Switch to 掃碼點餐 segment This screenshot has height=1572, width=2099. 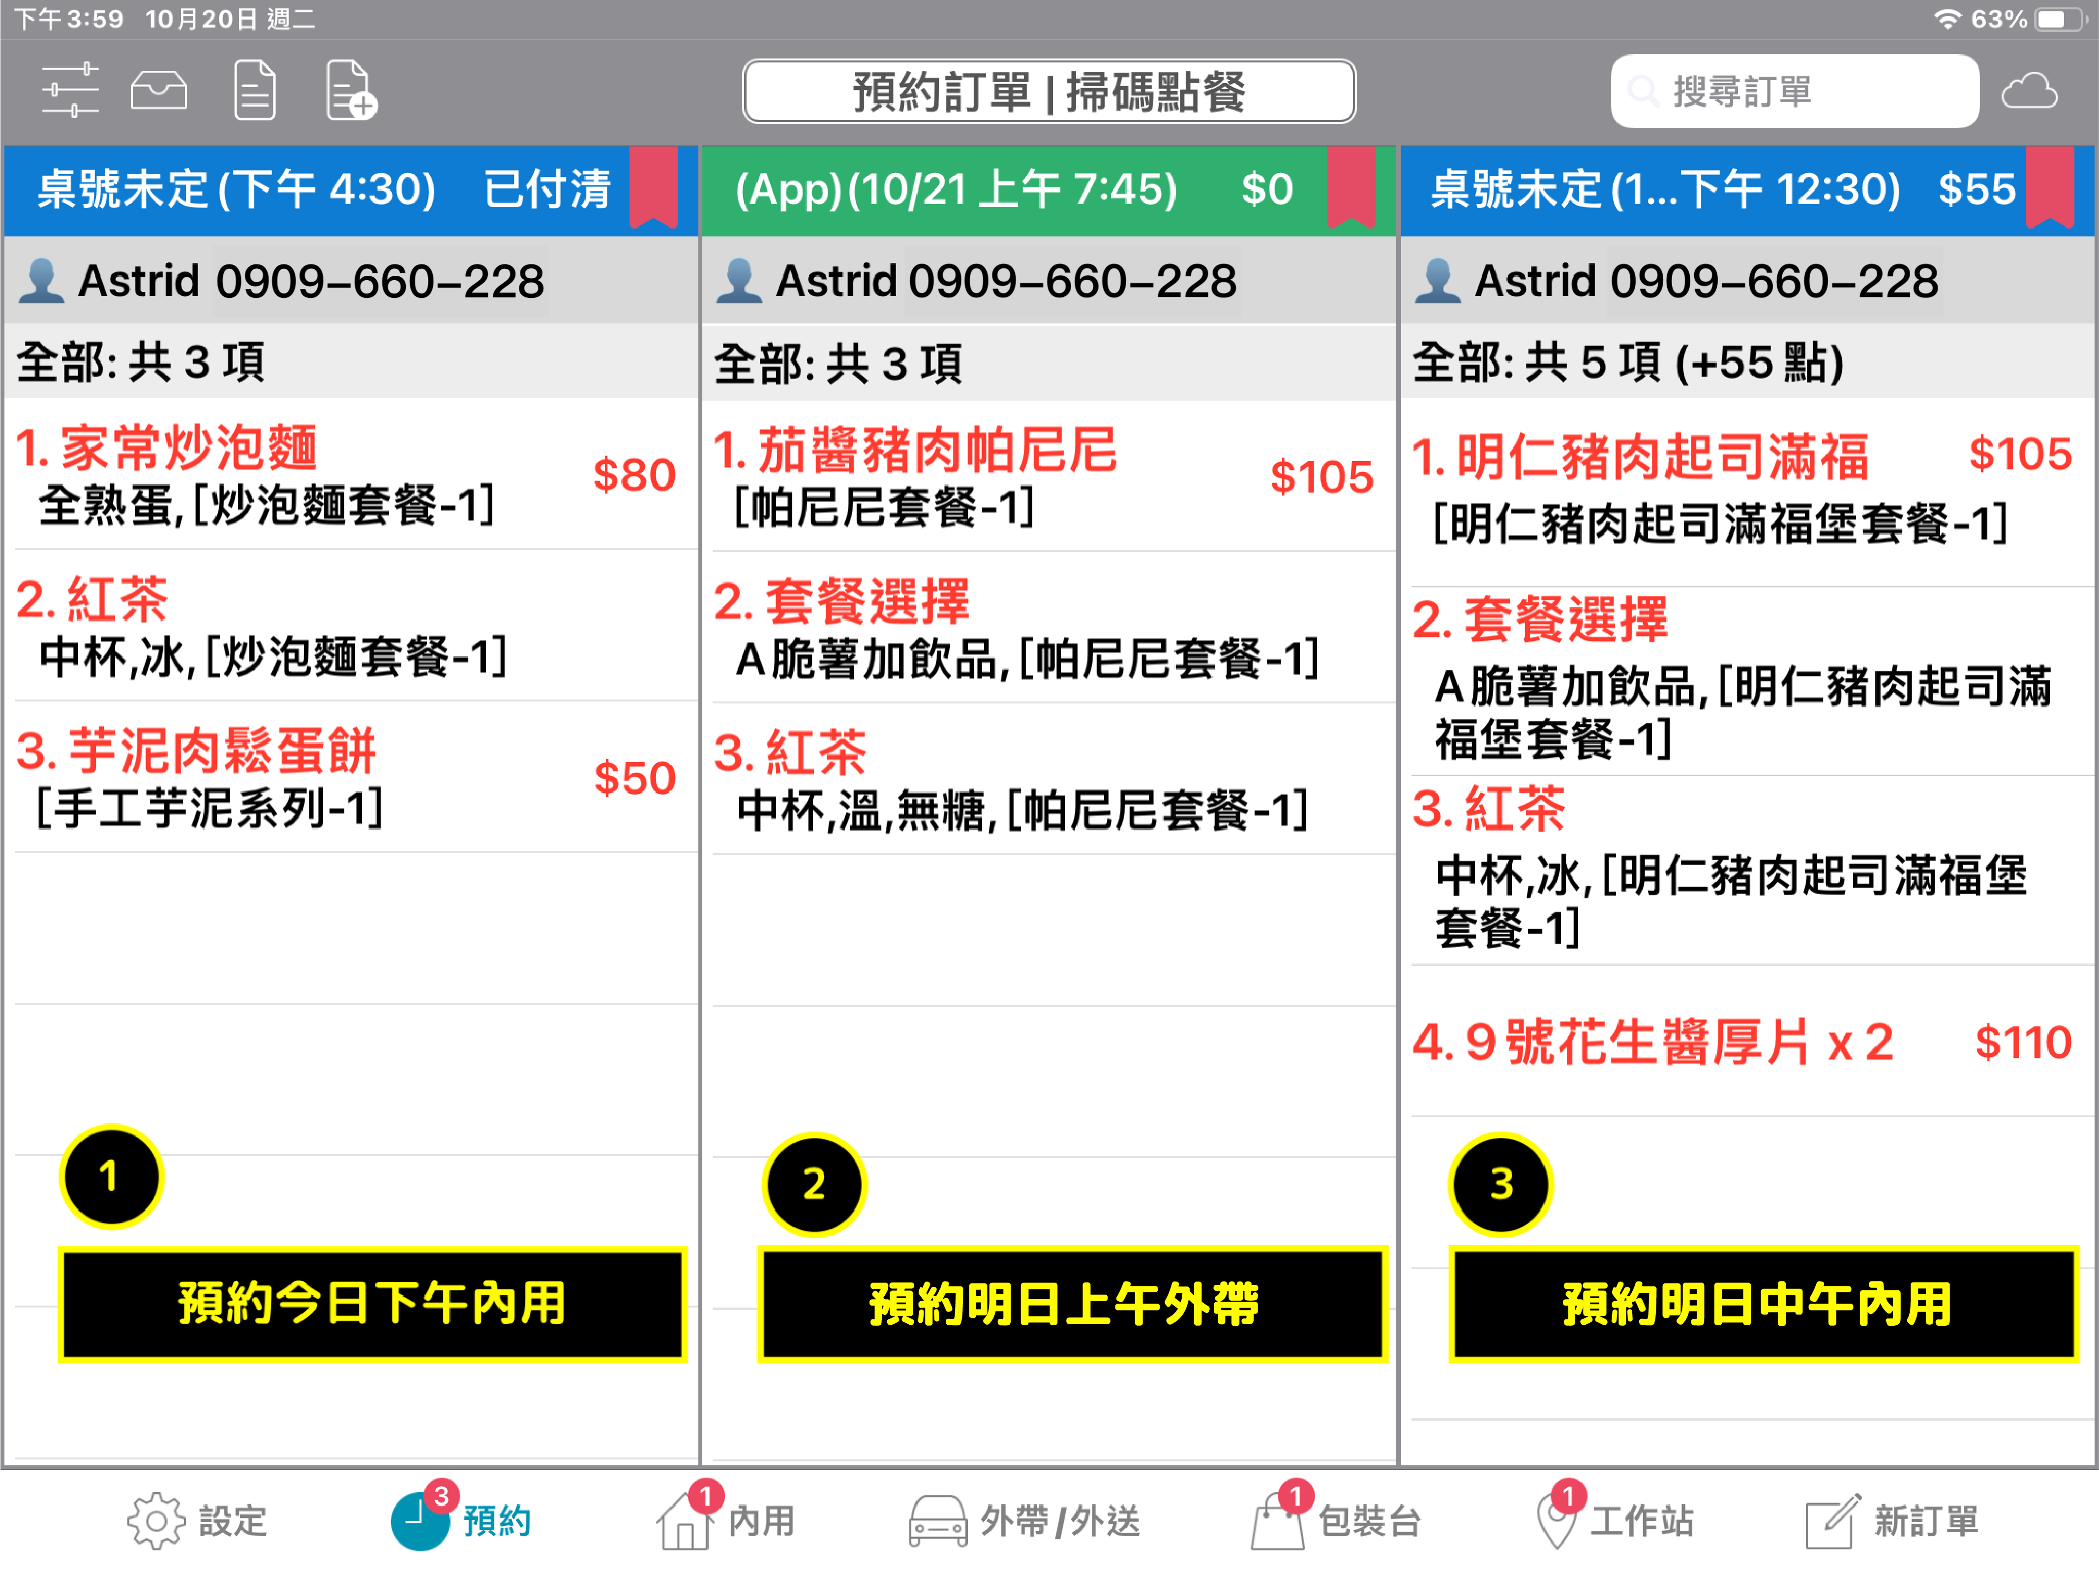[x=1156, y=92]
